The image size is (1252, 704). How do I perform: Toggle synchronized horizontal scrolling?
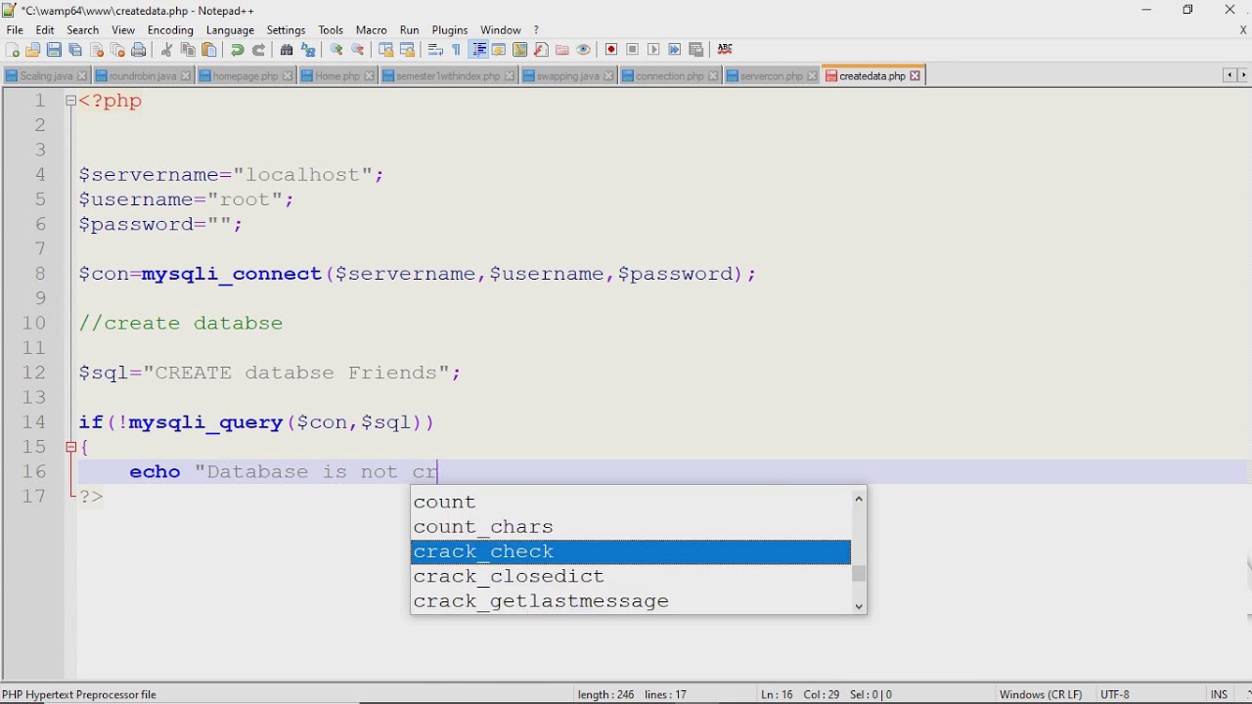point(407,50)
